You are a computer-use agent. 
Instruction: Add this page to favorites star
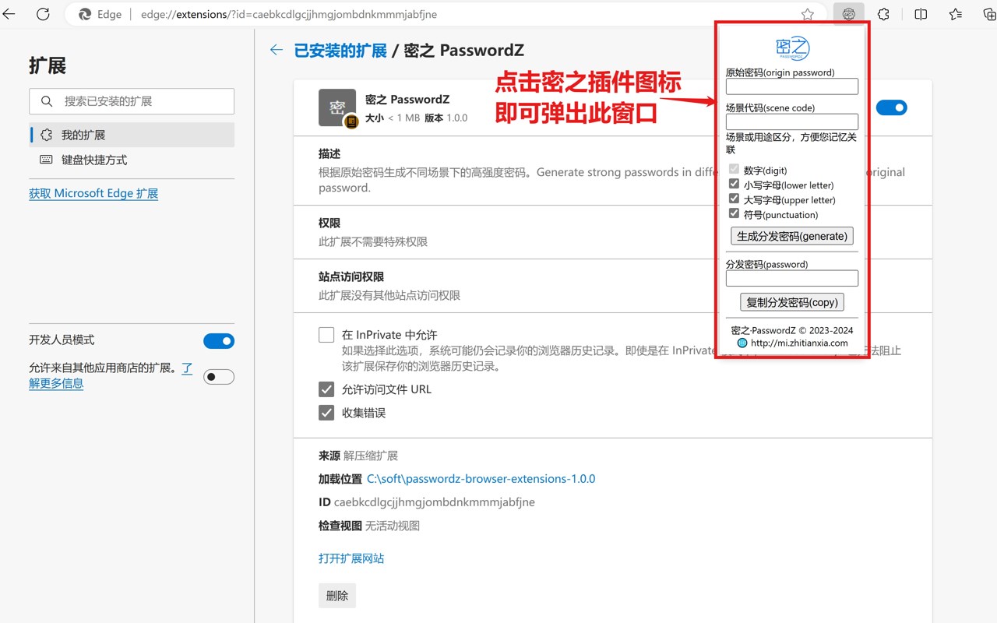(808, 14)
